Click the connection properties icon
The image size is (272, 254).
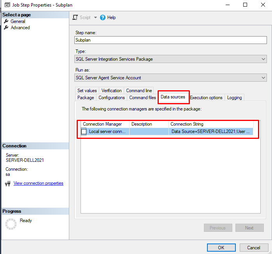click(7, 184)
